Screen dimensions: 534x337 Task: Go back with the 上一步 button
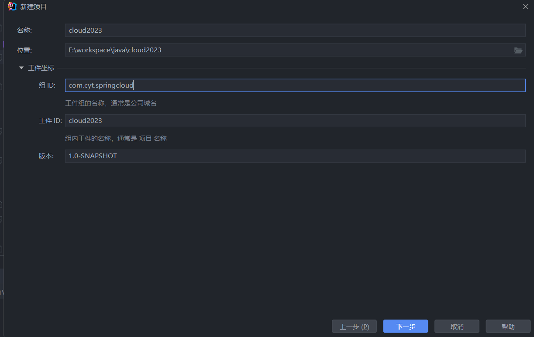pos(354,327)
